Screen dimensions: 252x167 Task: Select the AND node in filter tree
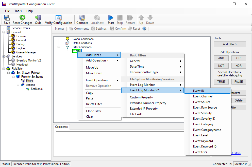tap(76, 51)
